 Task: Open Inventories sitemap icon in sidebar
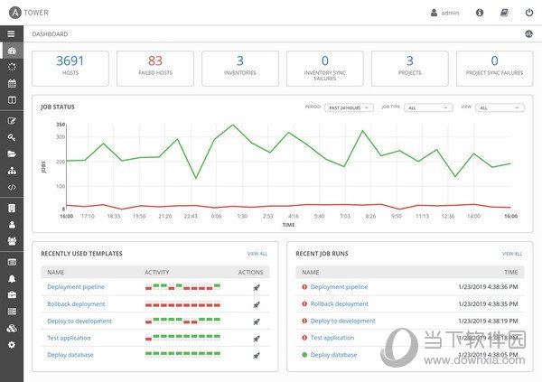coord(12,171)
